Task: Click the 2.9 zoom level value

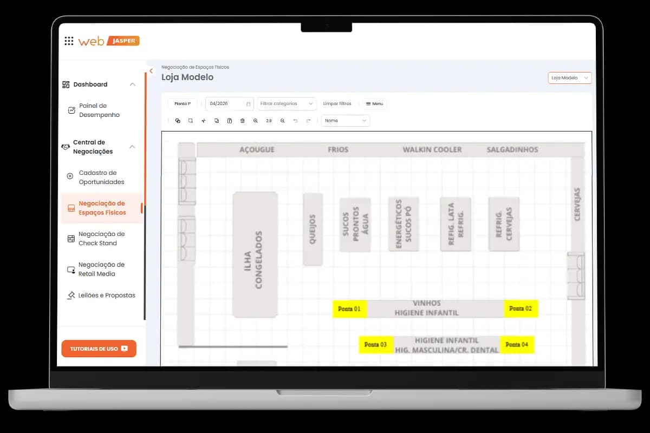Action: pyautogui.click(x=269, y=121)
